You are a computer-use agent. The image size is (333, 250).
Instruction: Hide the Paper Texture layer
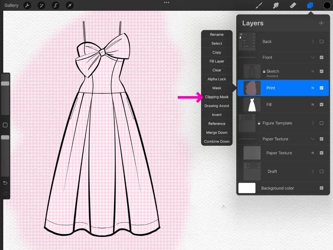pyautogui.click(x=322, y=153)
